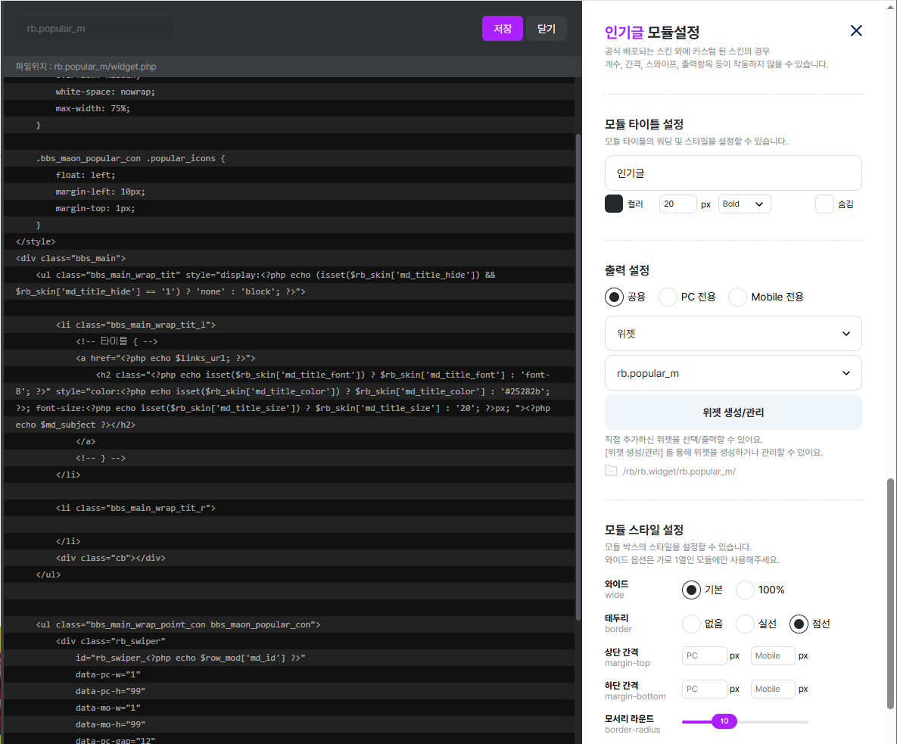897x744 pixels.
Task: Select the 없음 no border option
Action: click(691, 624)
